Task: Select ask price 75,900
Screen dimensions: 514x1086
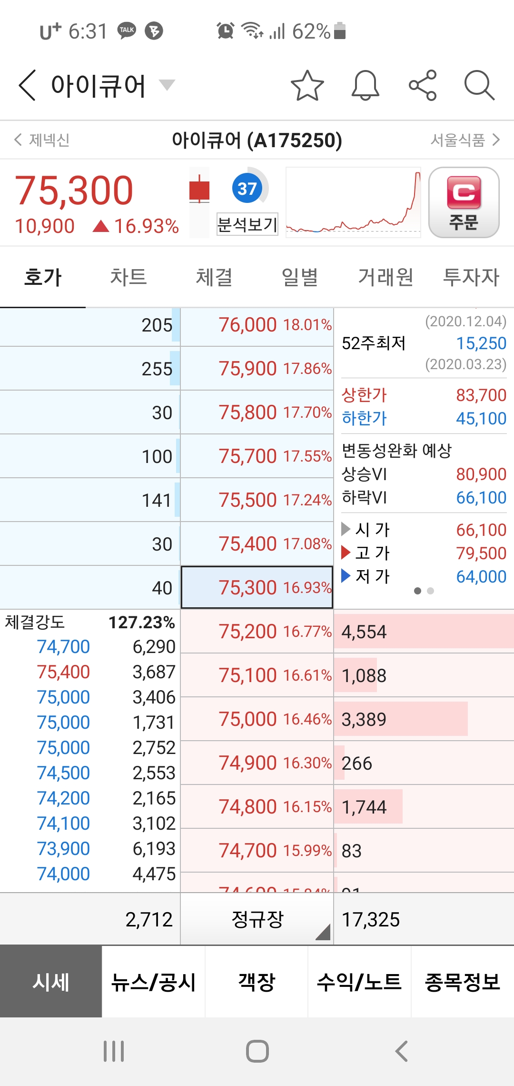Action: coord(257,369)
